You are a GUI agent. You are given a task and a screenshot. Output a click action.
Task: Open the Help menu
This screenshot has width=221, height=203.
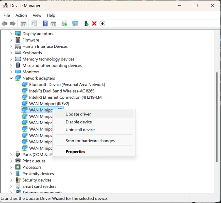pyautogui.click(x=51, y=15)
